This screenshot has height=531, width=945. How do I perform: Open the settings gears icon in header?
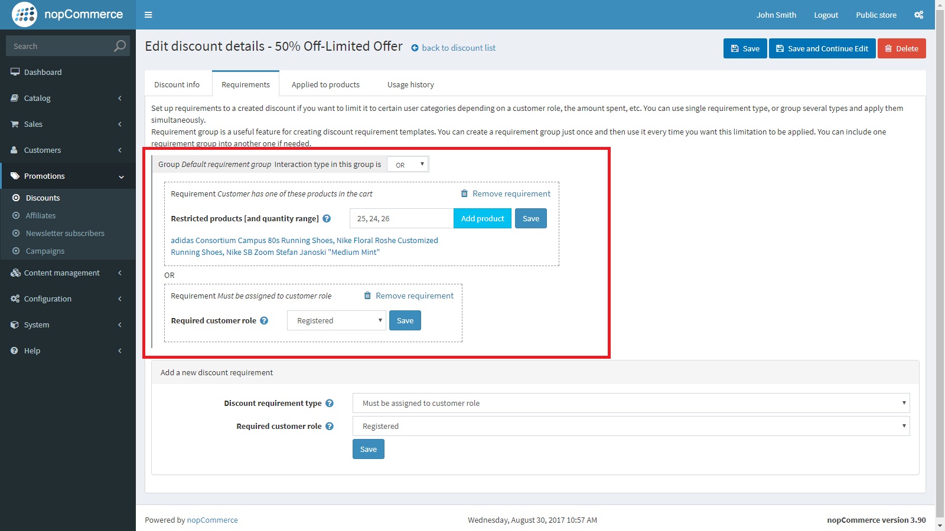pyautogui.click(x=918, y=15)
